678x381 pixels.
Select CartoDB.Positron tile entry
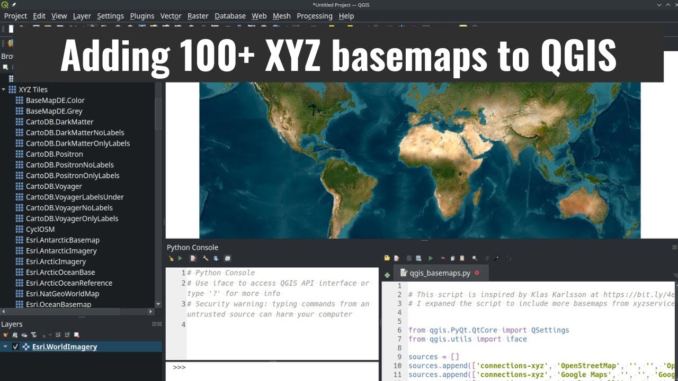[54, 154]
